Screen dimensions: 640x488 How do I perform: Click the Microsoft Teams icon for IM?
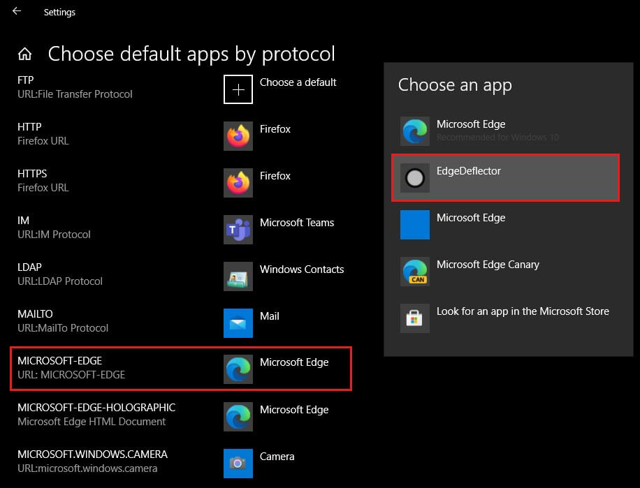[238, 230]
